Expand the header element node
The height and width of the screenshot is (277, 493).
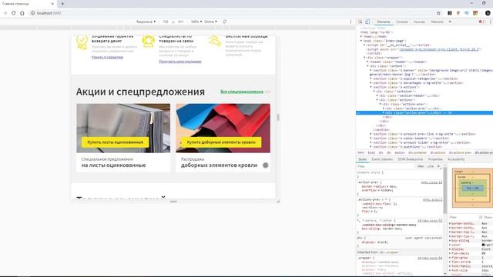[367, 62]
